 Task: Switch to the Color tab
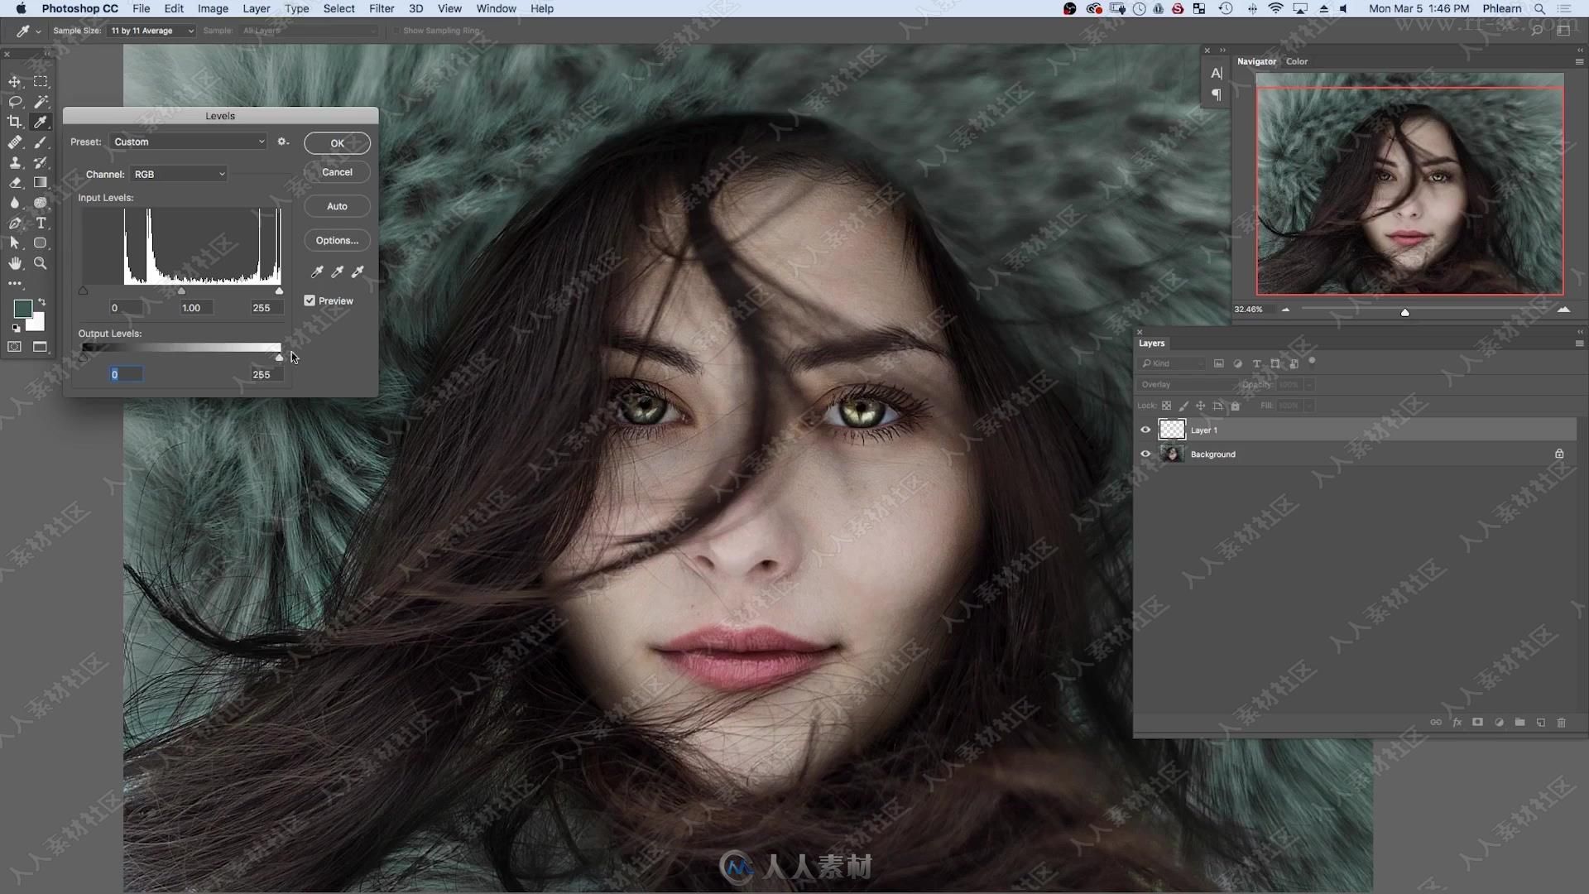(1296, 61)
